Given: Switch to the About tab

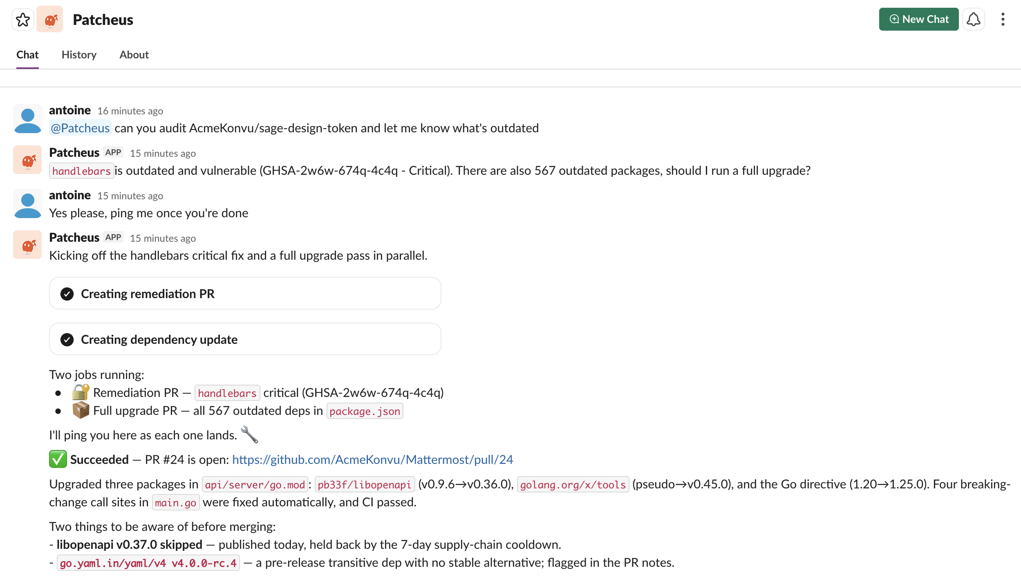Looking at the screenshot, I should tap(134, 55).
